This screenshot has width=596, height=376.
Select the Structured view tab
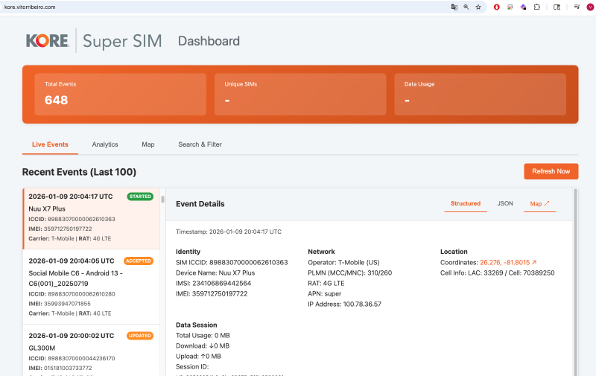pyautogui.click(x=466, y=203)
